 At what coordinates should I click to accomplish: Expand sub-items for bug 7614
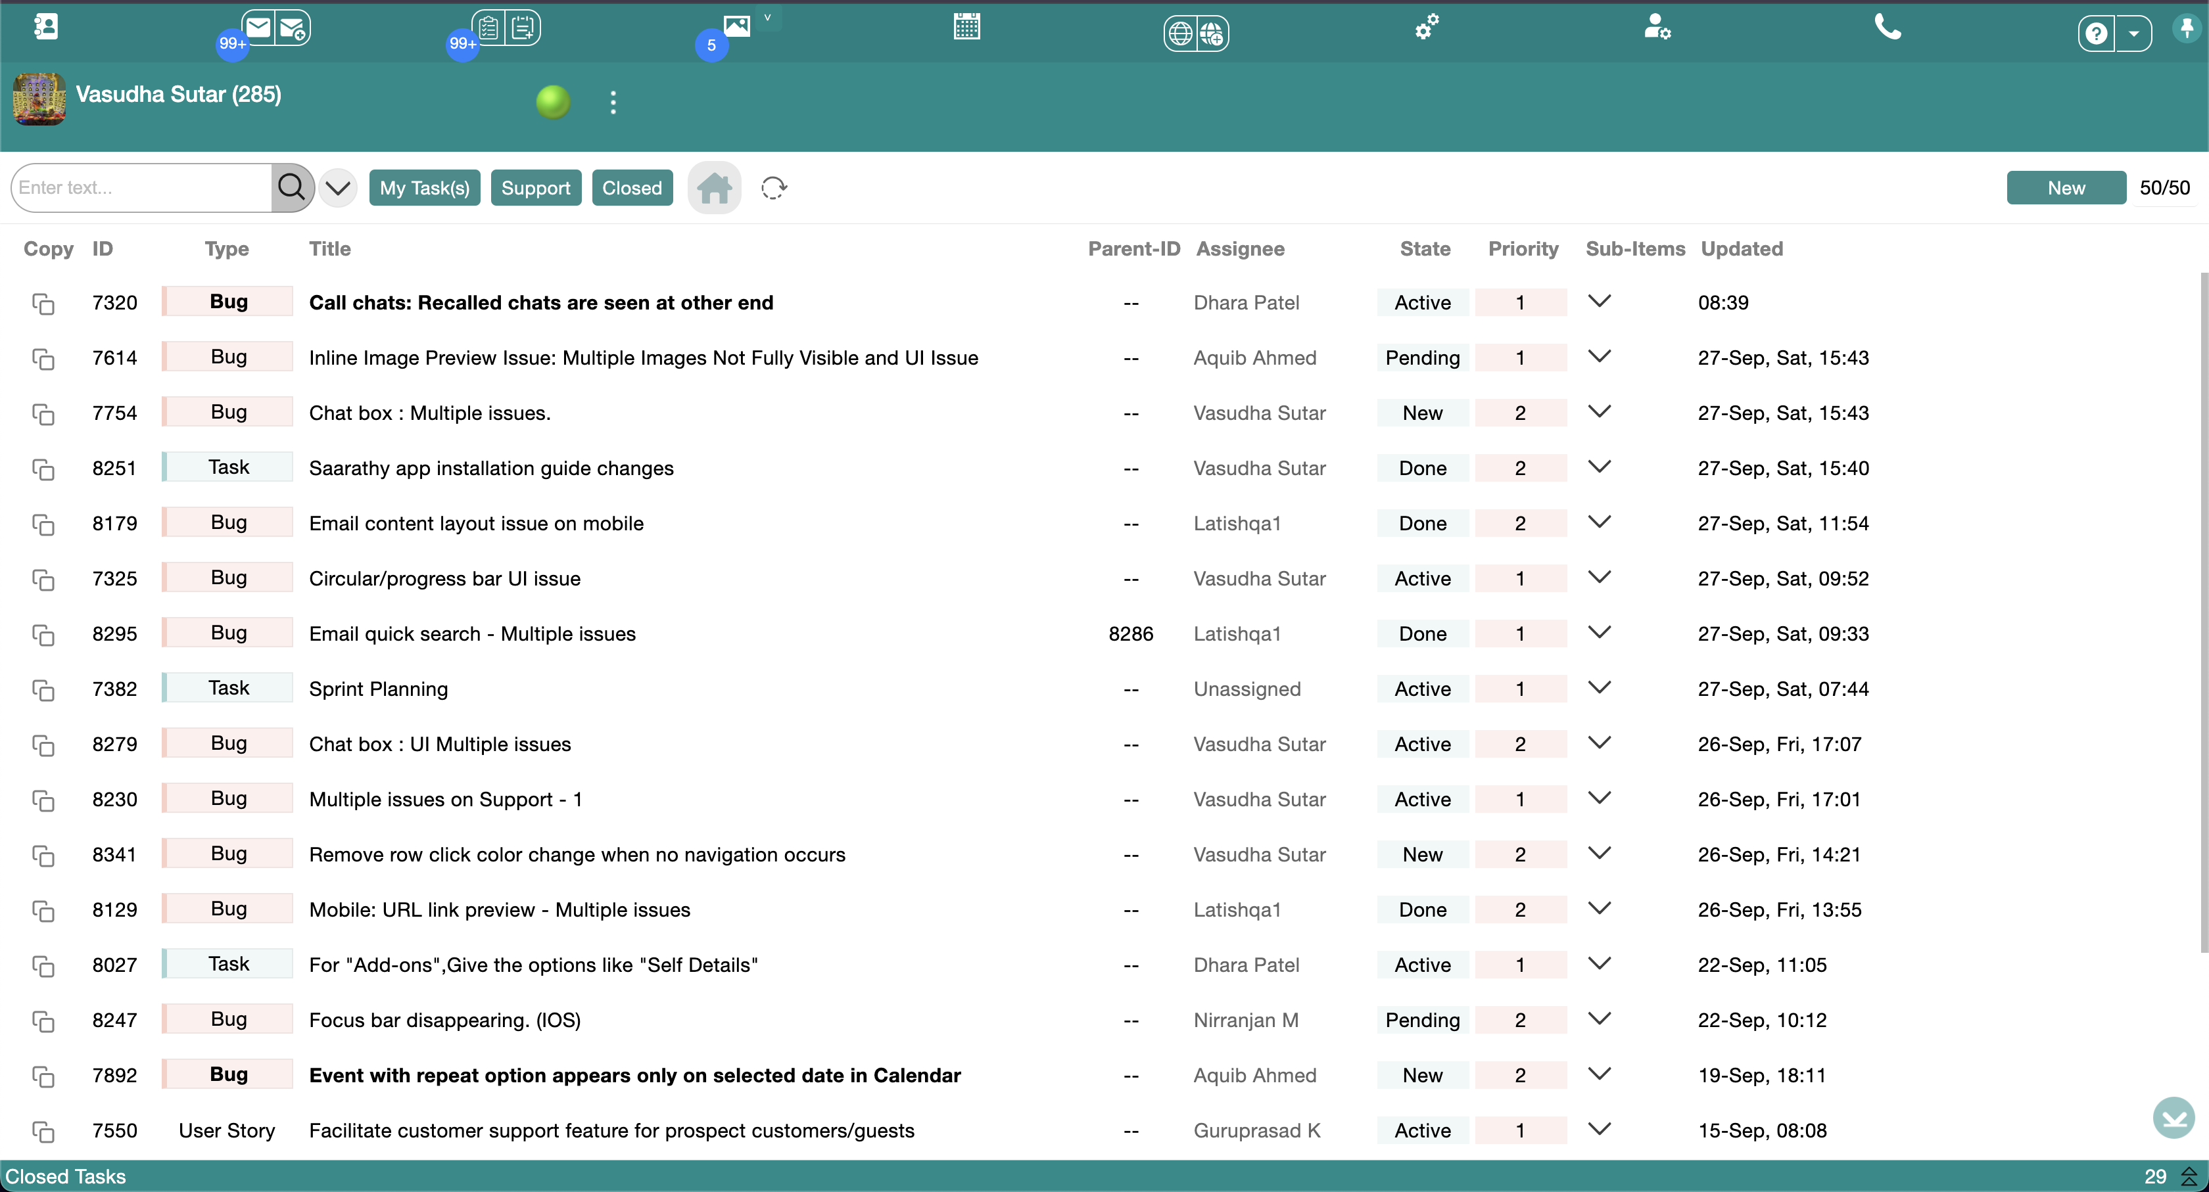[x=1600, y=357]
